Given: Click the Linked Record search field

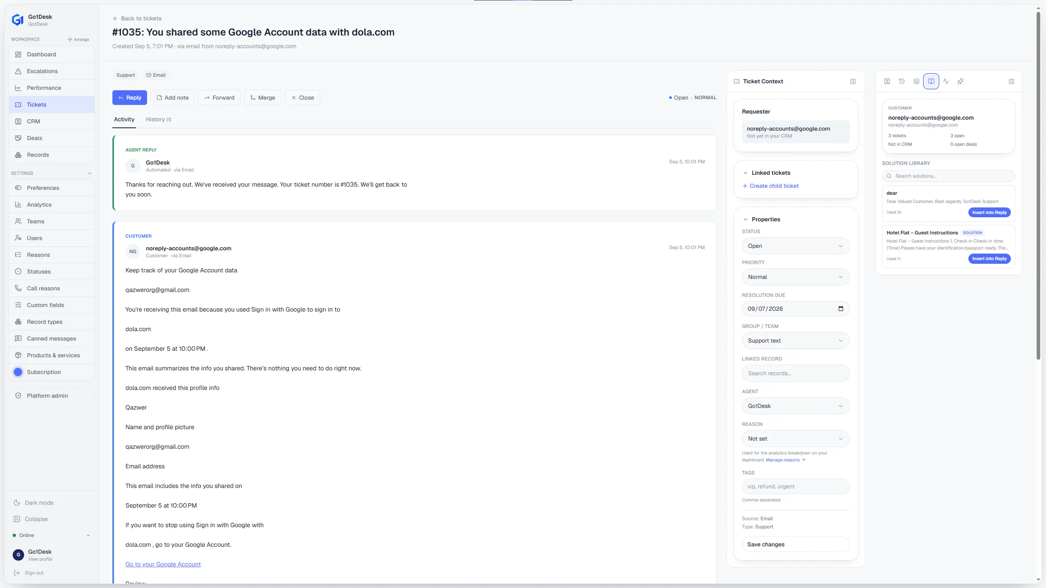Looking at the screenshot, I should 796,373.
